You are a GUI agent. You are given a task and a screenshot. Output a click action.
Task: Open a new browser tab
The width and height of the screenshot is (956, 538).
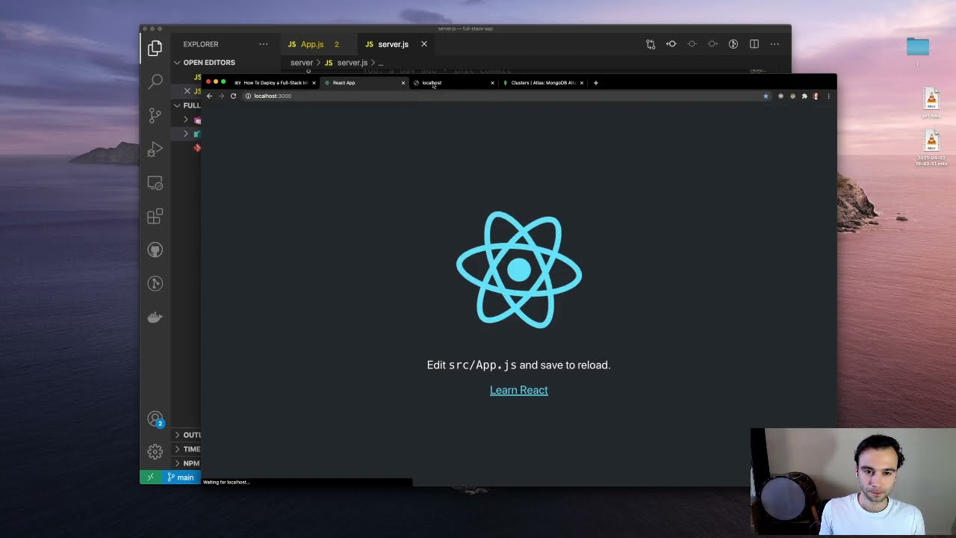point(595,83)
